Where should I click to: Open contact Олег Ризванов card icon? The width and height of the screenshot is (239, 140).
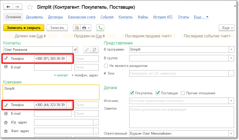tap(75, 50)
